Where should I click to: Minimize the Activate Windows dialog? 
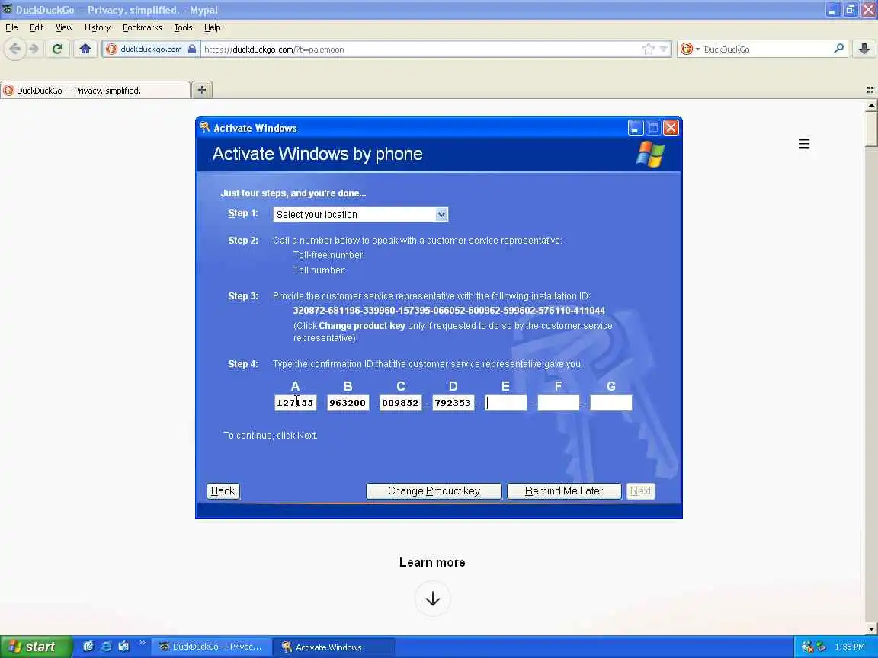635,128
